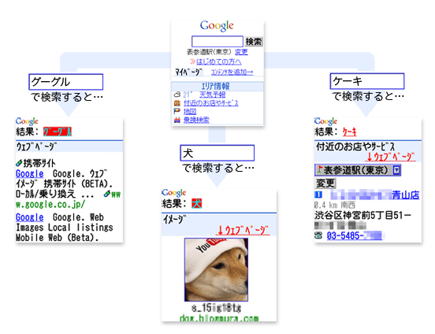This screenshot has height=334, width=435.
Task: Open the 乗換検索 transit search link
Action: tap(196, 120)
